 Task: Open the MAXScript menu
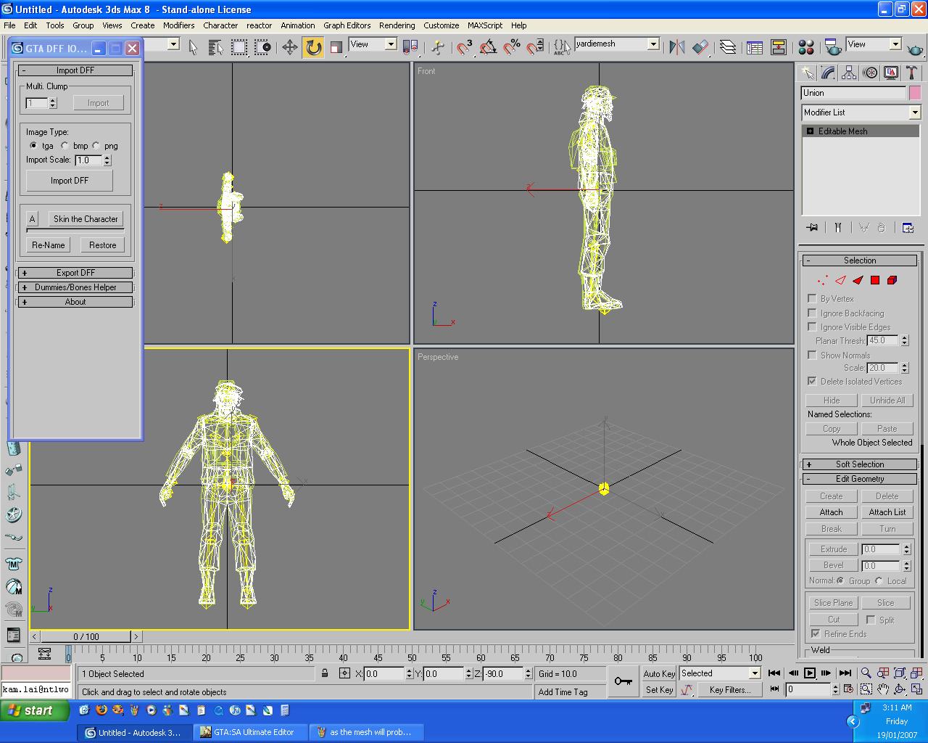(484, 25)
